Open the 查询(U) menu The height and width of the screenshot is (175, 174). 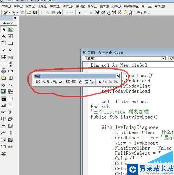pos(92,6)
